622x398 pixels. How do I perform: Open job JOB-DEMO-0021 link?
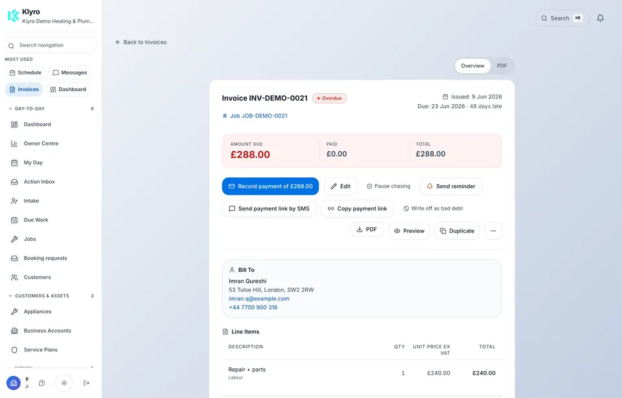coord(255,116)
